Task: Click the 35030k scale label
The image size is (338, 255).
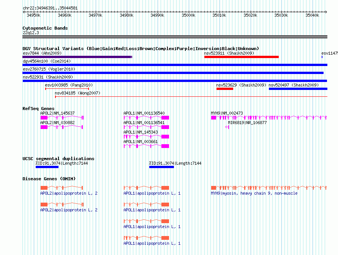Action: coord(281,15)
